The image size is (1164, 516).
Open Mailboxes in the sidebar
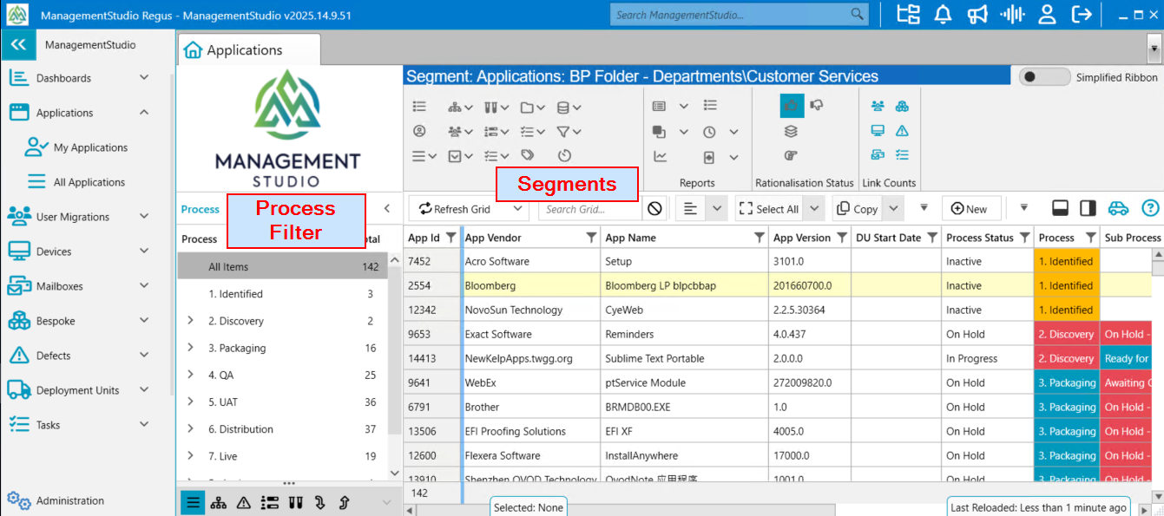(x=59, y=286)
